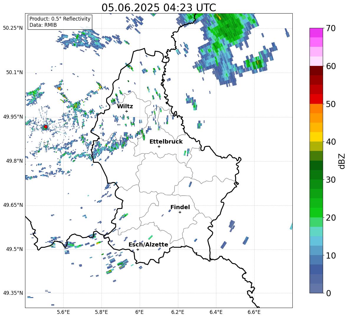Image resolution: width=349 pixels, height=318 pixels.
Task: Click the Wiltz station cross marker
Action: click(x=127, y=111)
